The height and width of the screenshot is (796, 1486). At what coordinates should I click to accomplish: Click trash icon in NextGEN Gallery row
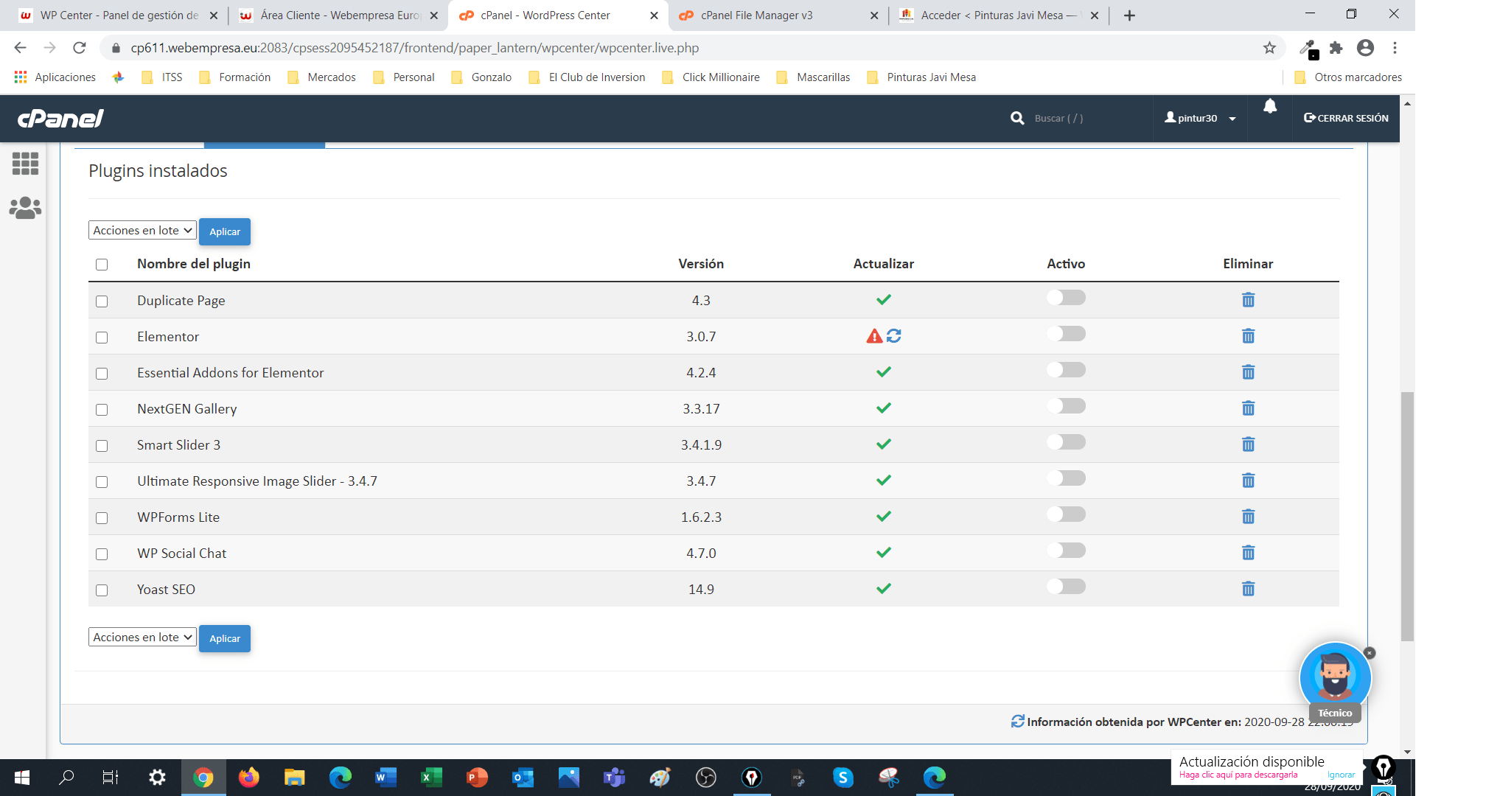coord(1248,408)
